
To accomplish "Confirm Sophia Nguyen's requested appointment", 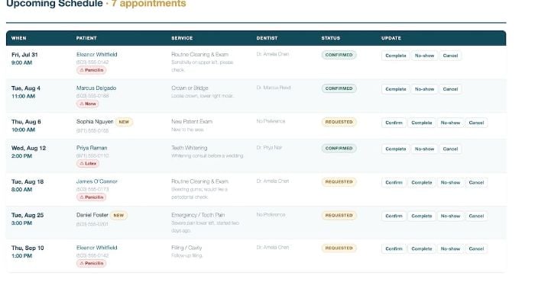I will [394, 123].
